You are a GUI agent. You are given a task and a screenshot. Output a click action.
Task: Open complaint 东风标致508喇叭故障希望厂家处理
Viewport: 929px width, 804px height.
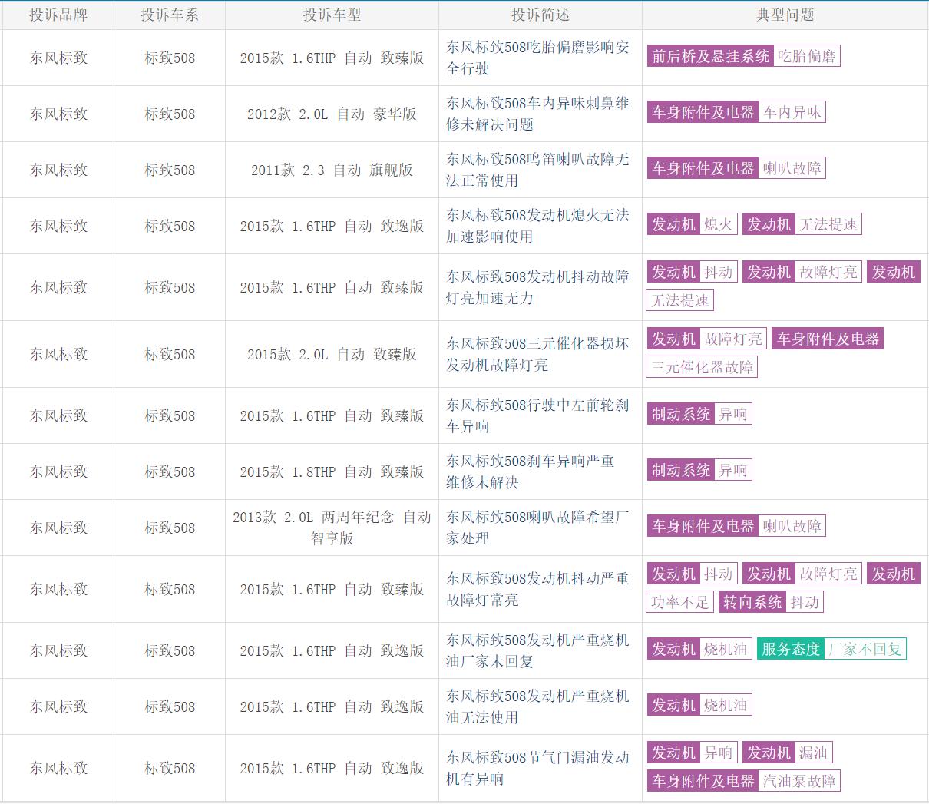[537, 528]
